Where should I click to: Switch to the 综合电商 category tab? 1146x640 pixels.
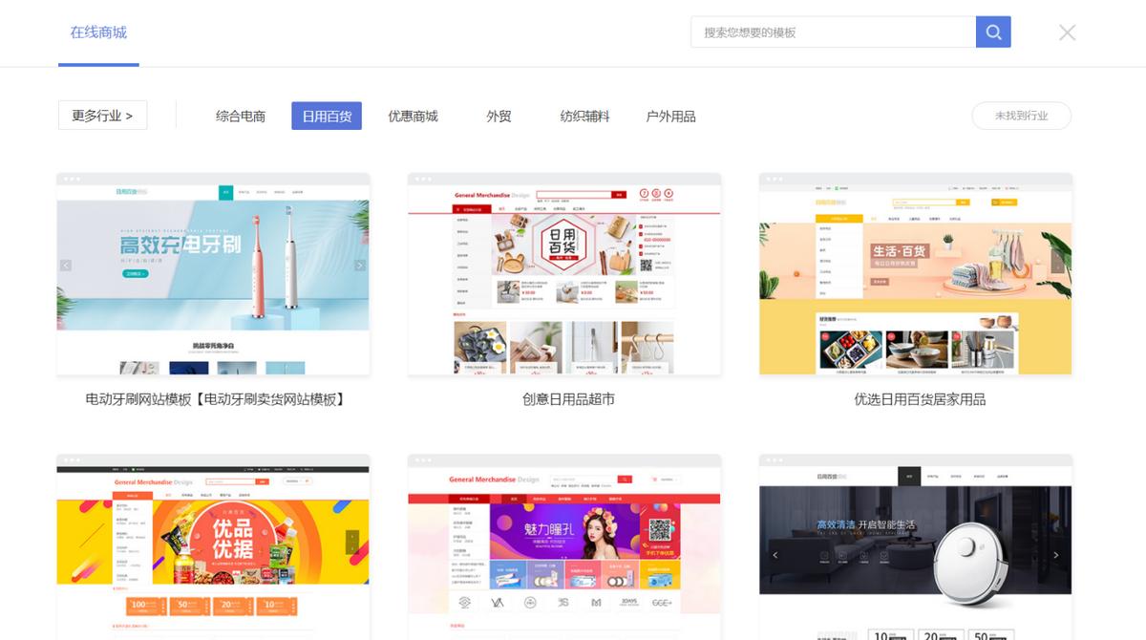(241, 116)
